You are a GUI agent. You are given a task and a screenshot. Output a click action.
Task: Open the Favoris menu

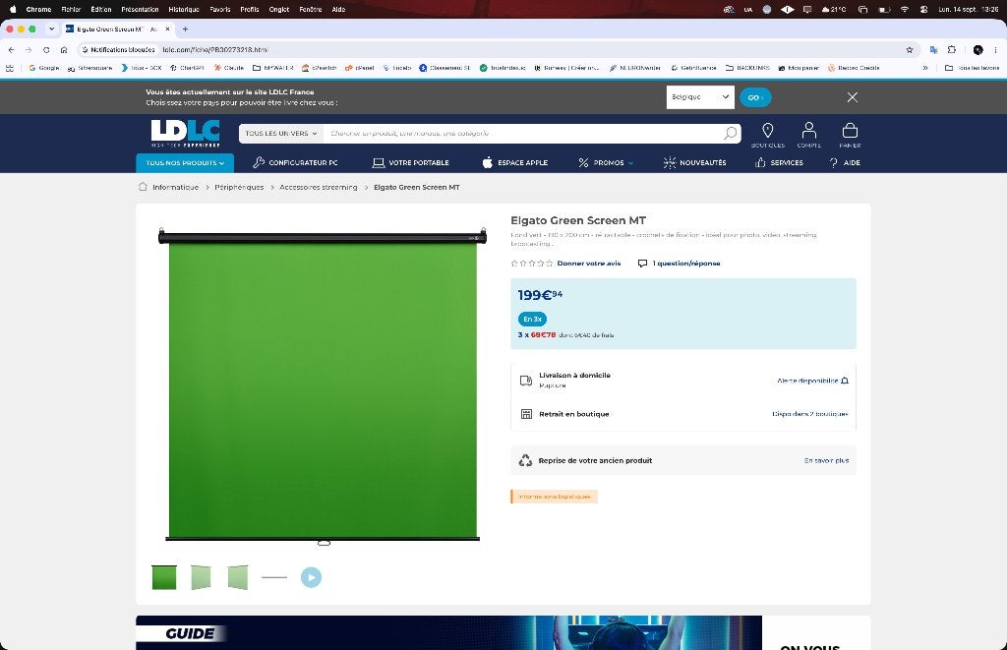[219, 9]
